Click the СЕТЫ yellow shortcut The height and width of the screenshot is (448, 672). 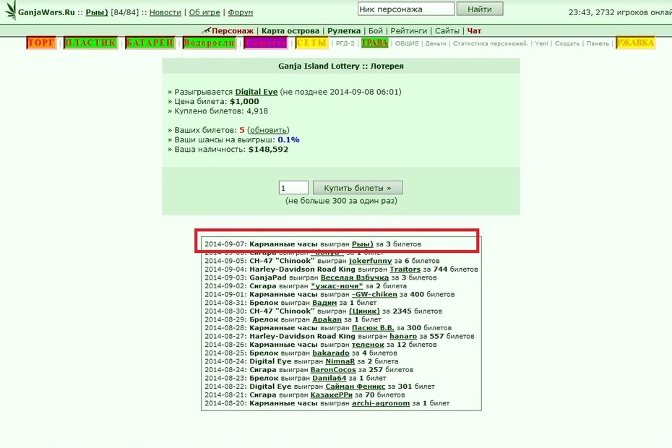[311, 43]
